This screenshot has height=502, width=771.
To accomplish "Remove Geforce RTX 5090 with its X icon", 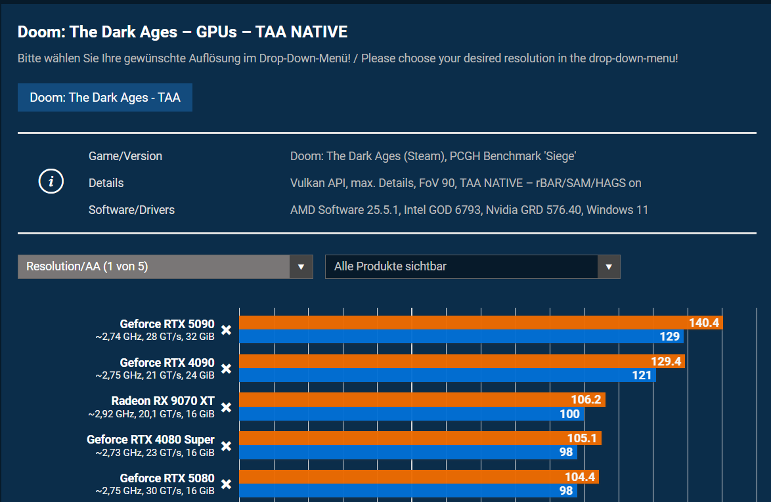I will click(226, 330).
